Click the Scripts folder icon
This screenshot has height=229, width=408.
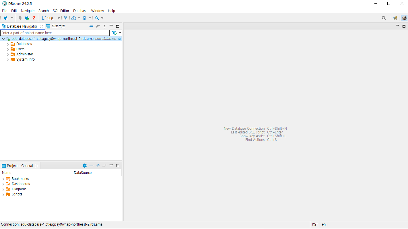(8, 194)
